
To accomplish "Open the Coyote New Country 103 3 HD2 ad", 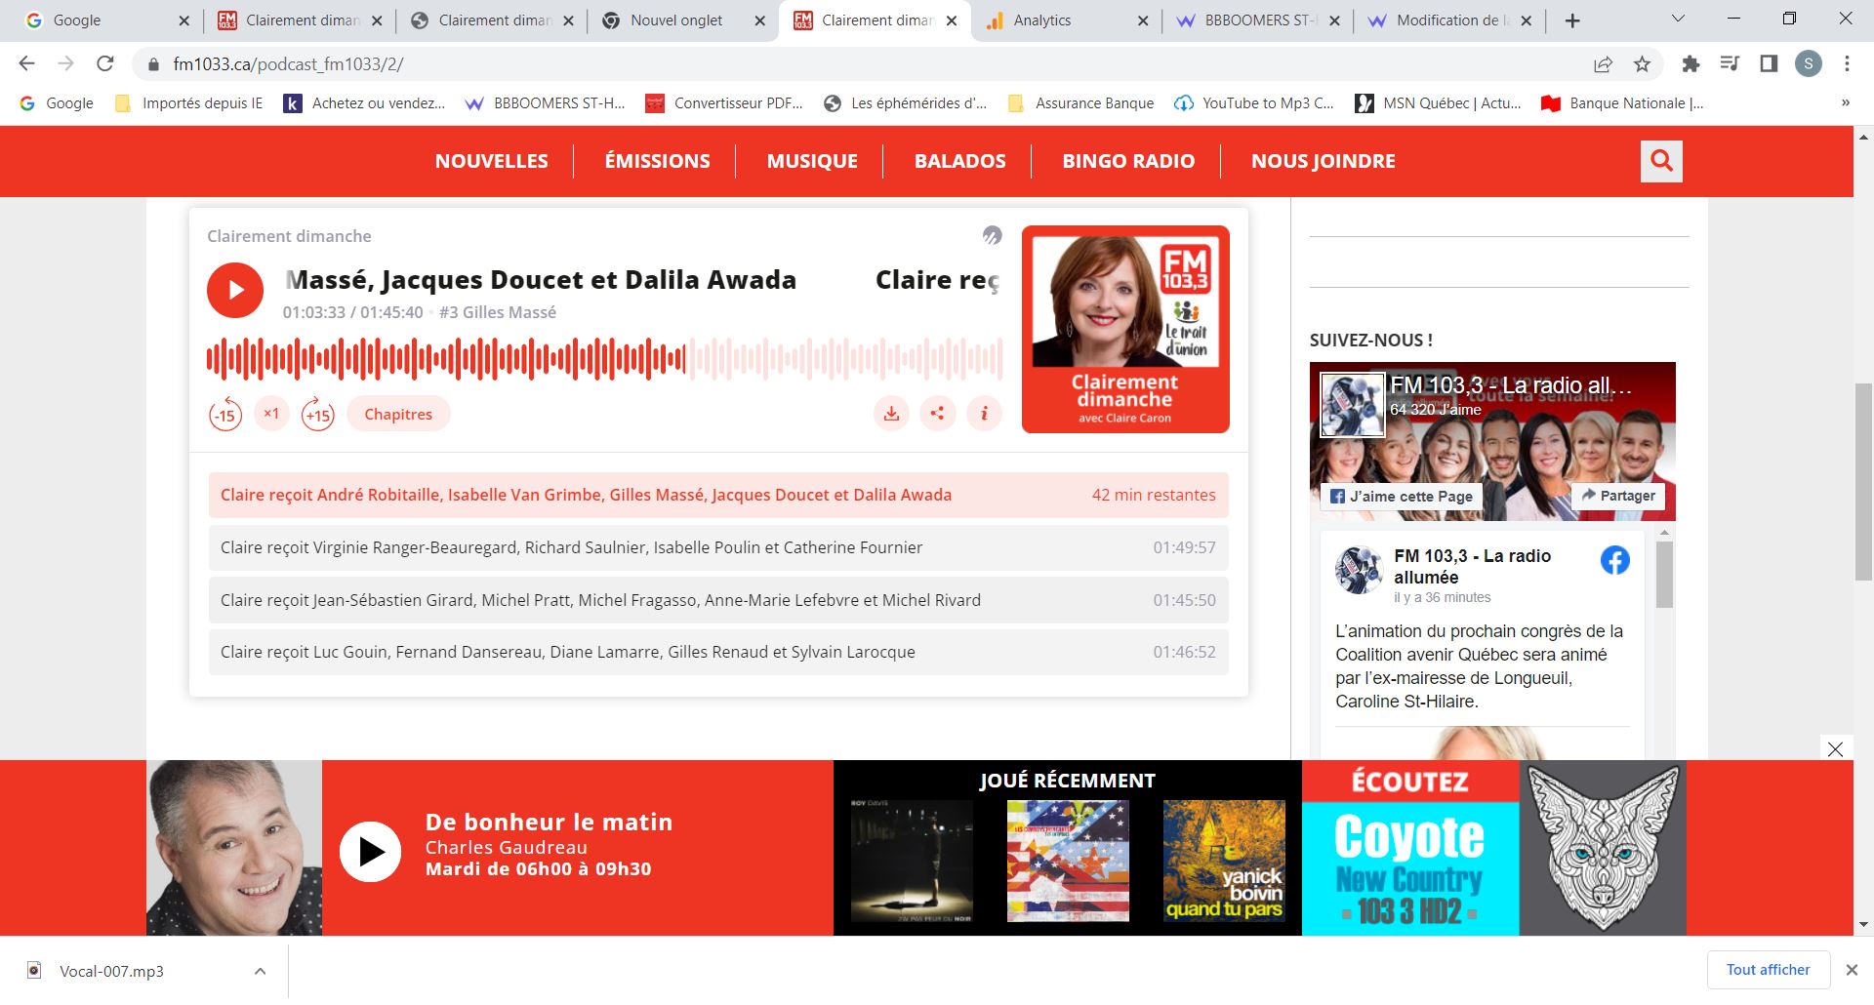I will point(1494,848).
